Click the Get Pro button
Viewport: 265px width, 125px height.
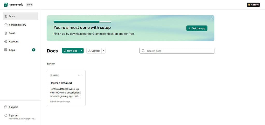tap(253, 5)
